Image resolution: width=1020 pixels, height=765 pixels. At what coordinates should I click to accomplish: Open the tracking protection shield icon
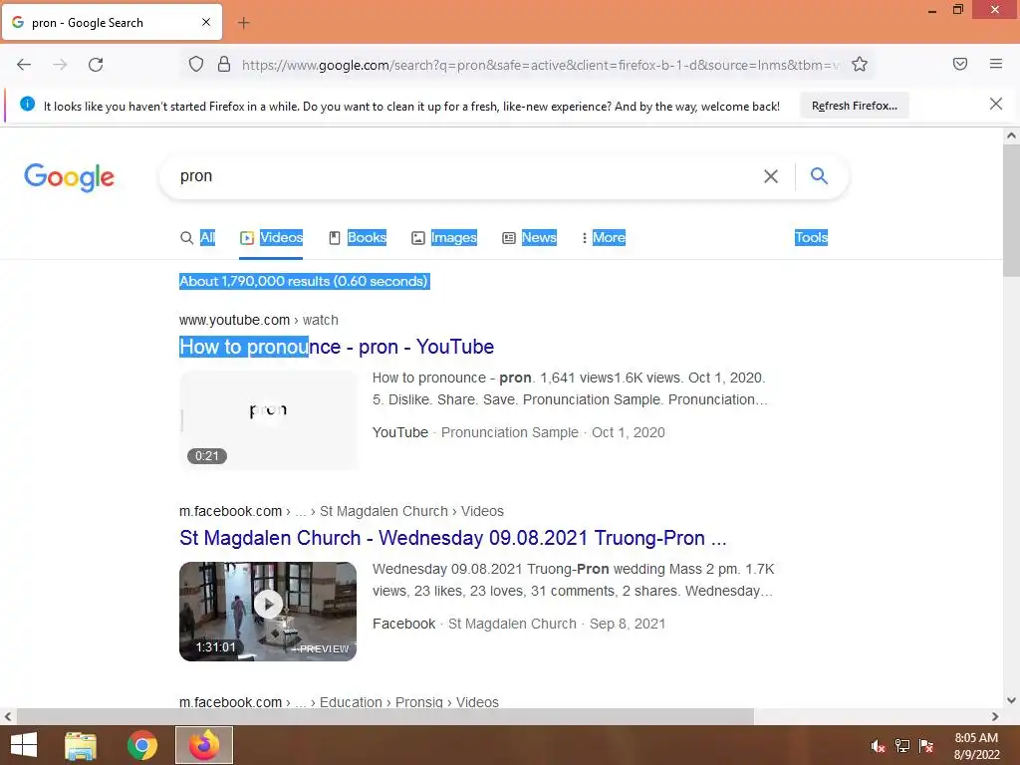pos(196,65)
